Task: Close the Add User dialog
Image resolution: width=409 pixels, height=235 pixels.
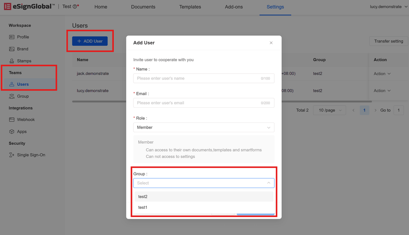Action: [271, 43]
